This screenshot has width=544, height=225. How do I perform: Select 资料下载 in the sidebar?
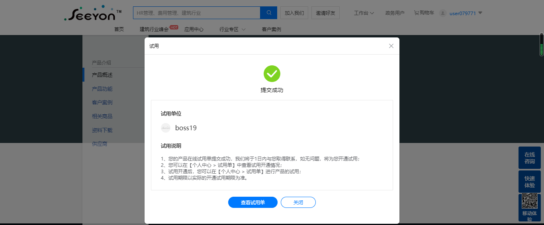(102, 130)
